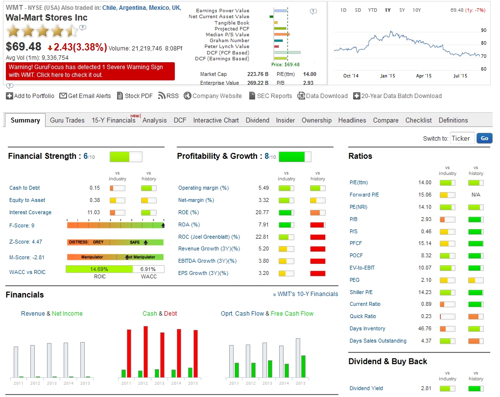This screenshot has width=500, height=397.
Task: Click the M-Score Manipulator bar
Action: pos(115,257)
